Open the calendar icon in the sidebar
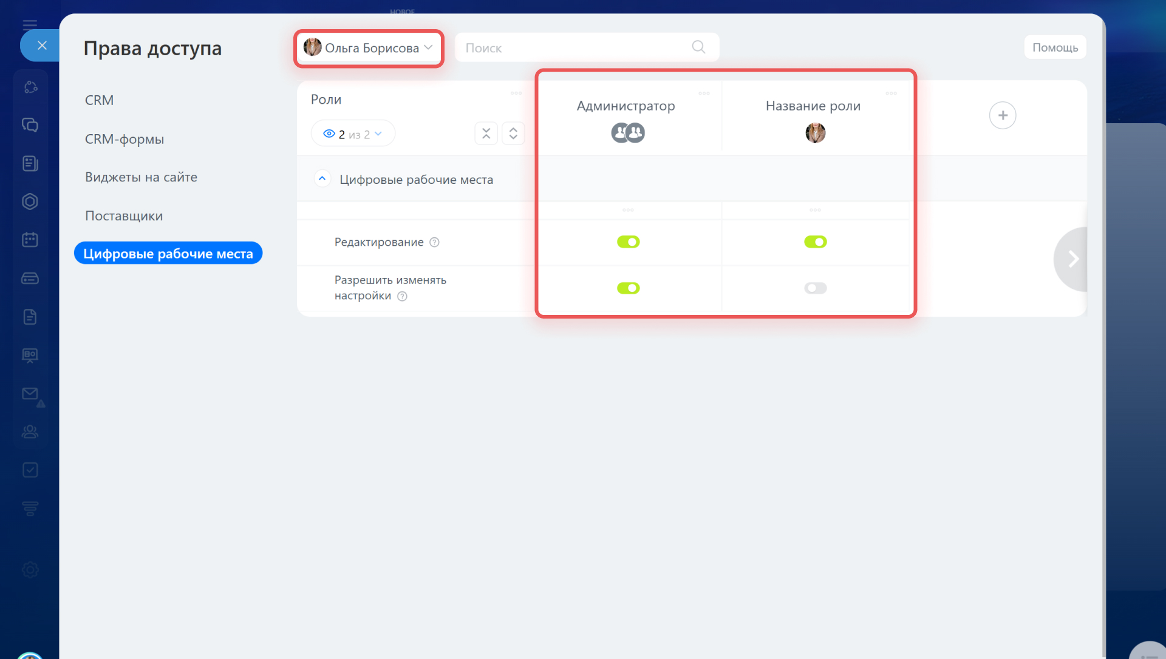 point(30,240)
